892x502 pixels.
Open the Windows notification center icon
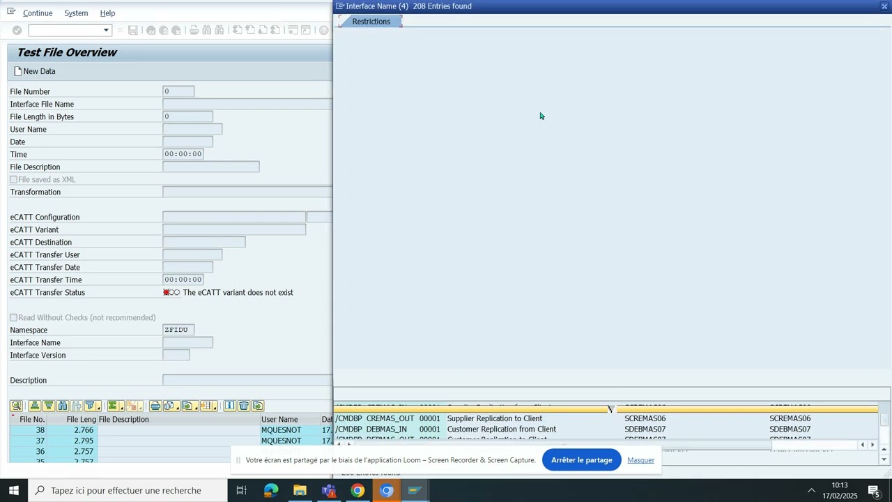click(x=875, y=491)
